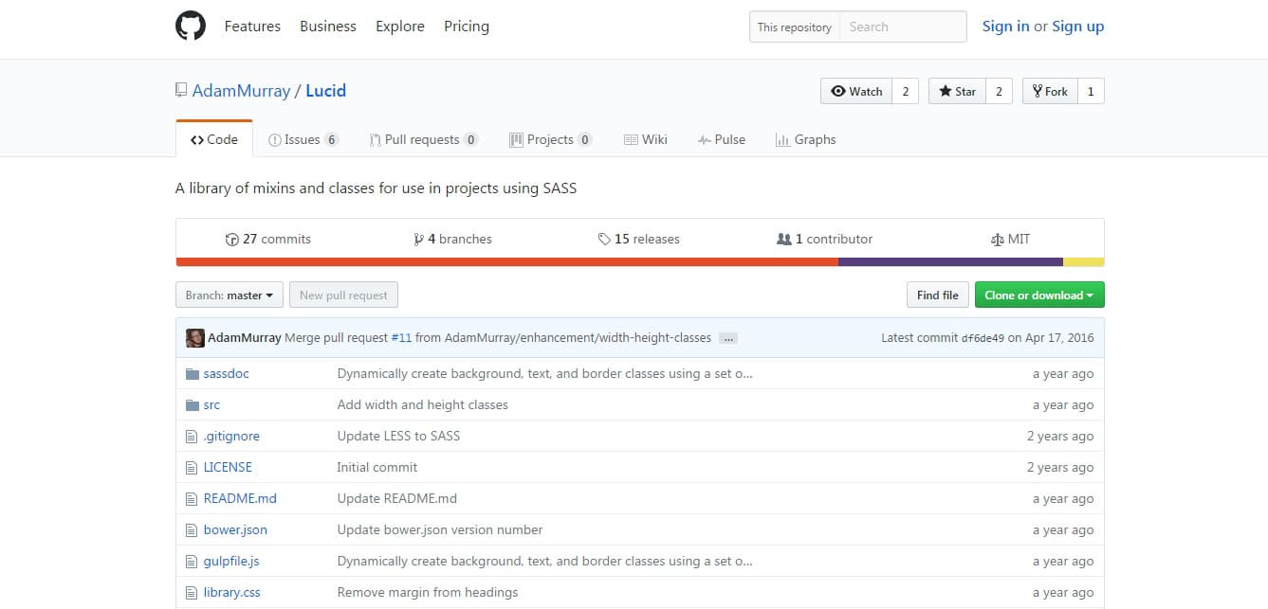Open the README.md file link
The image size is (1268, 609).
(x=240, y=498)
